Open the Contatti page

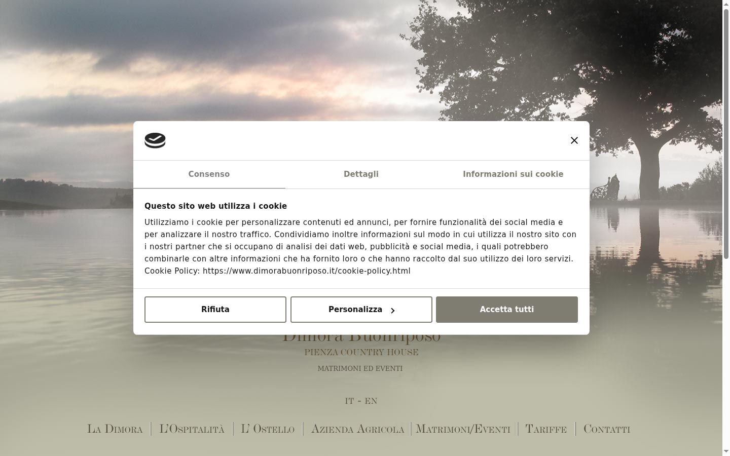[607, 429]
